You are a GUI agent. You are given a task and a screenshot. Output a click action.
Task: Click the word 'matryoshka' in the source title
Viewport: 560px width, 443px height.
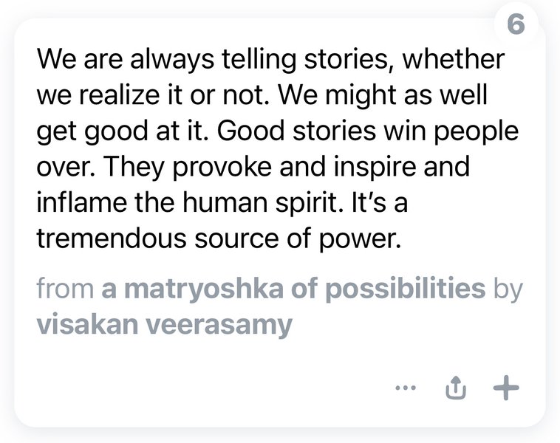[204, 289]
